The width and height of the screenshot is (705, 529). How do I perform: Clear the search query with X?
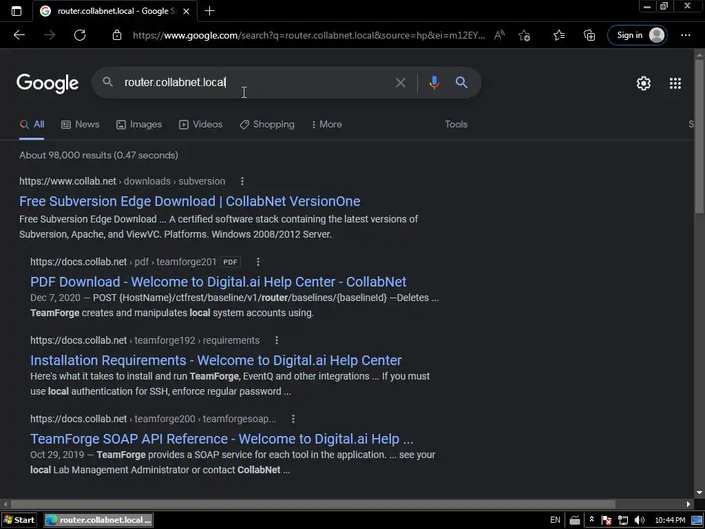(x=401, y=83)
